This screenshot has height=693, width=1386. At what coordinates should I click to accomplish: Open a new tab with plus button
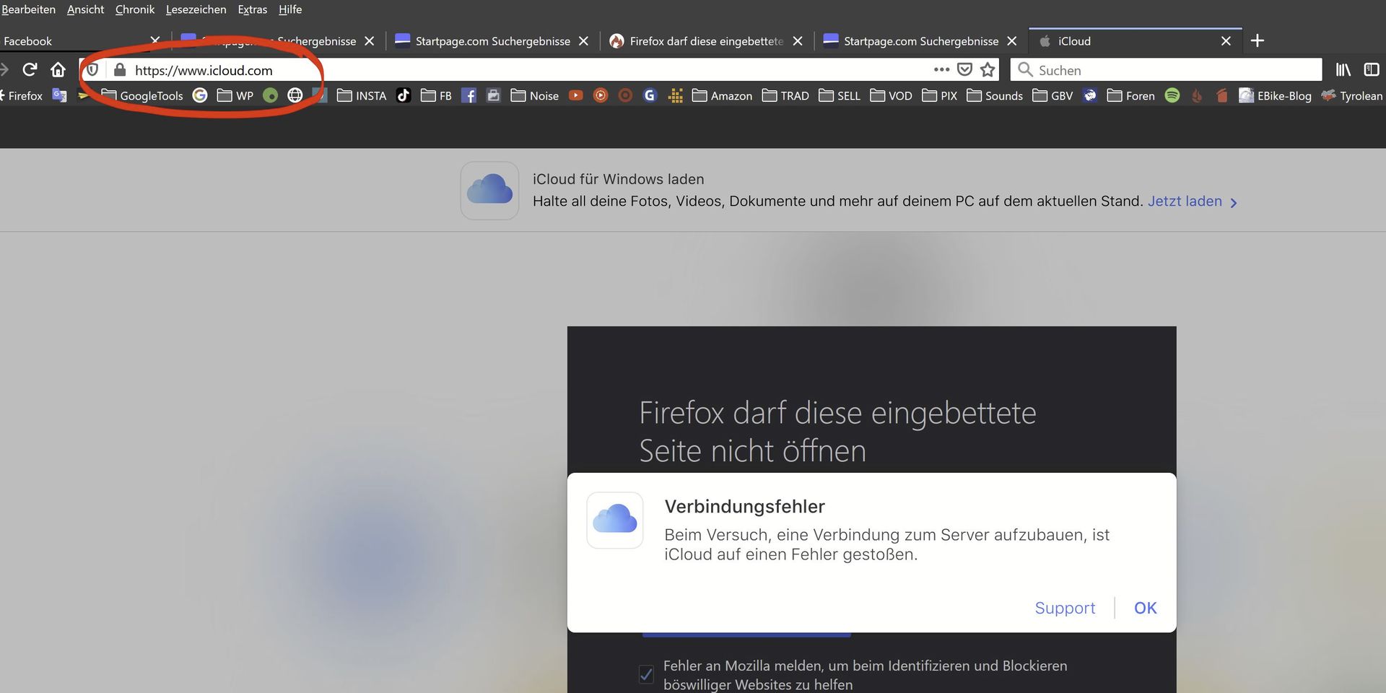1258,40
